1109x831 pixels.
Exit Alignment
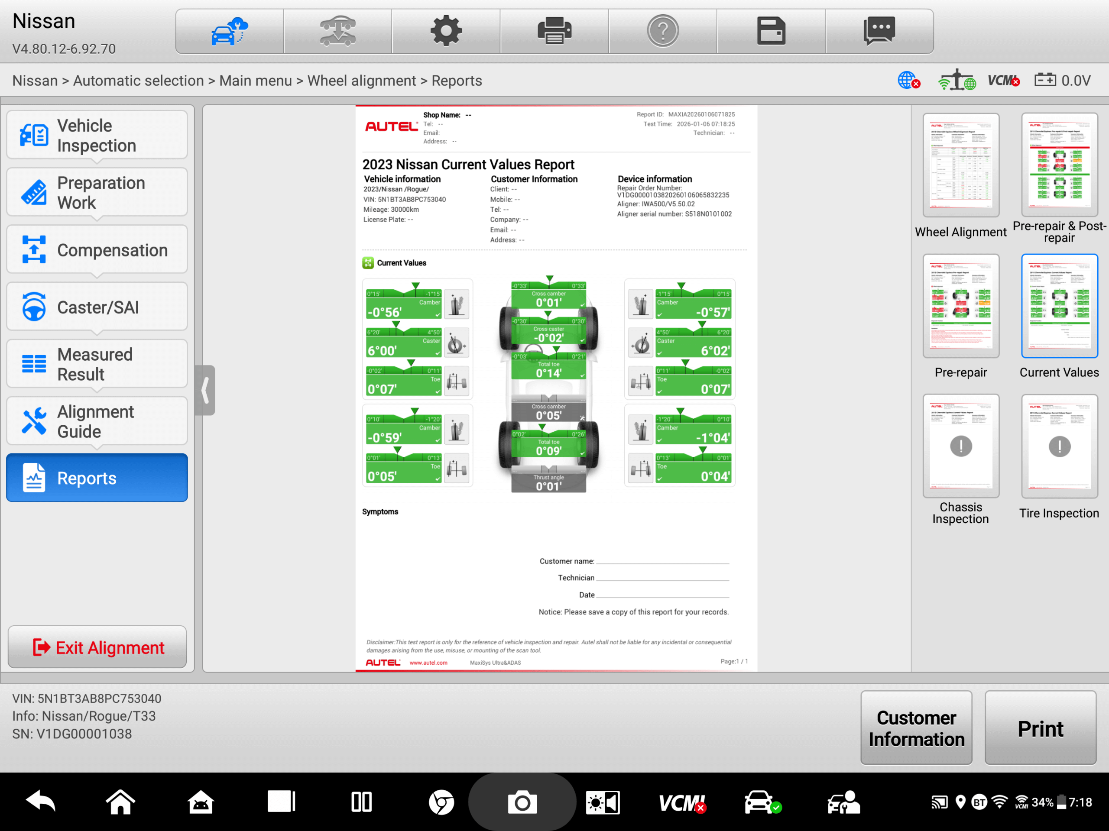pyautogui.click(x=97, y=647)
